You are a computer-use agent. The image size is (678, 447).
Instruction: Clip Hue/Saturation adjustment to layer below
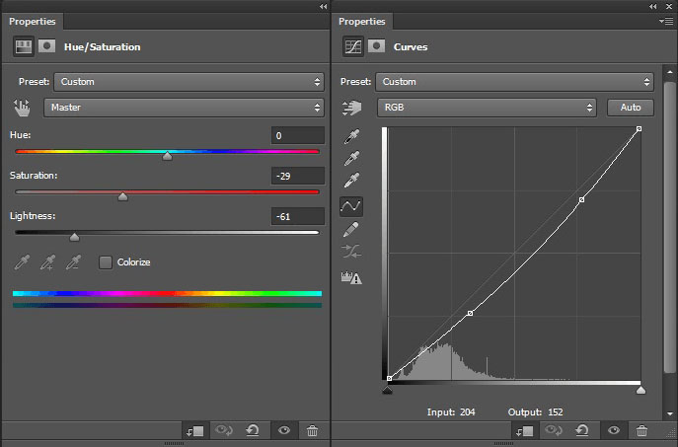195,430
